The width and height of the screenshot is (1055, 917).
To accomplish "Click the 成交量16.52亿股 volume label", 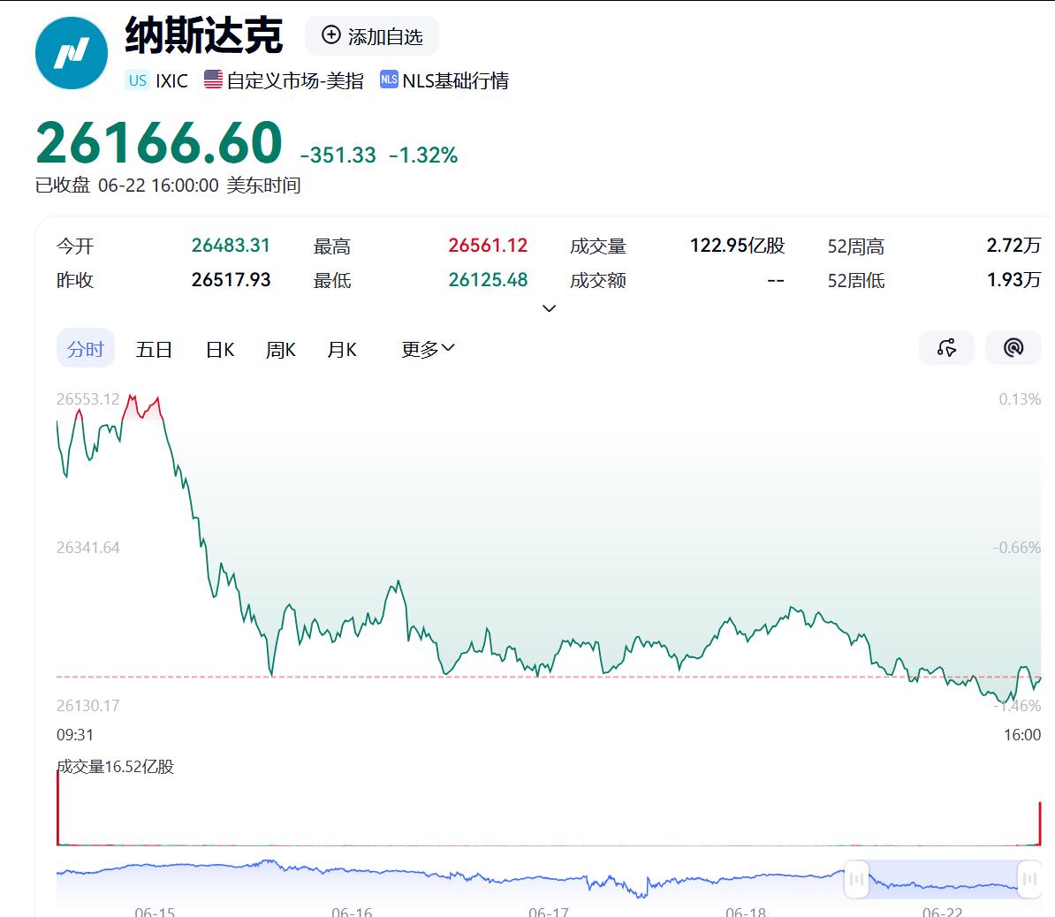I will (x=115, y=766).
